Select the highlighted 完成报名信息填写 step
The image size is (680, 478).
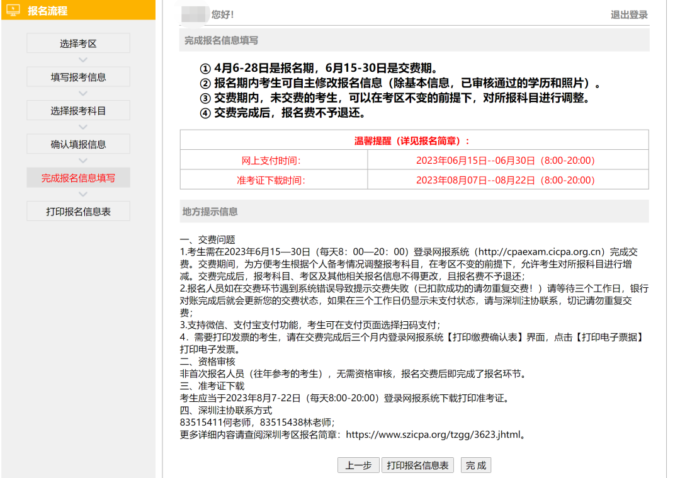click(x=78, y=178)
